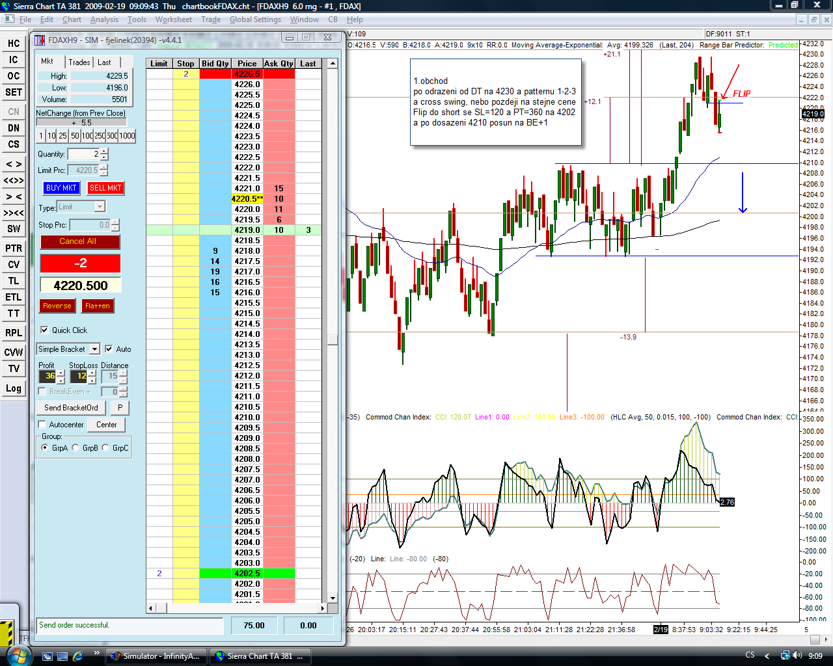Click the CS toolbar button
This screenshot has height=666, width=833.
[14, 144]
